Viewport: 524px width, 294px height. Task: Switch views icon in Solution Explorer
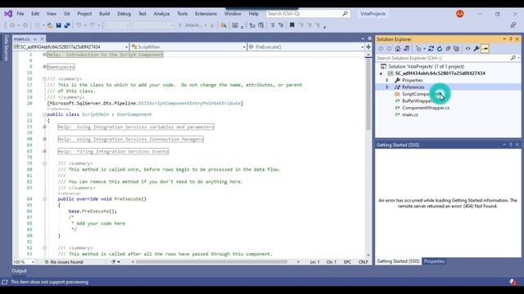[406, 49]
